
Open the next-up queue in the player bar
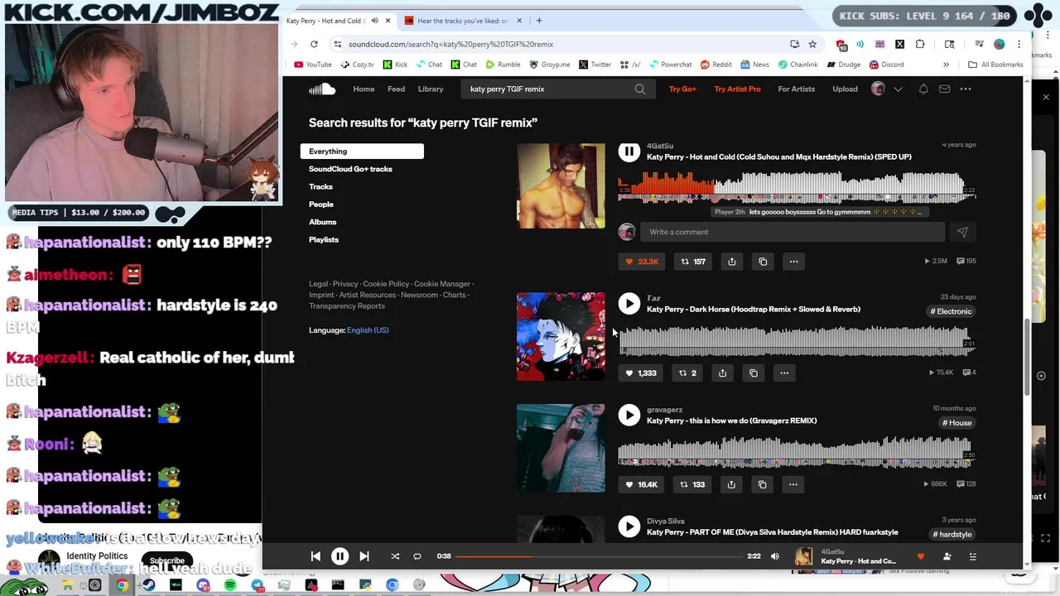click(973, 556)
